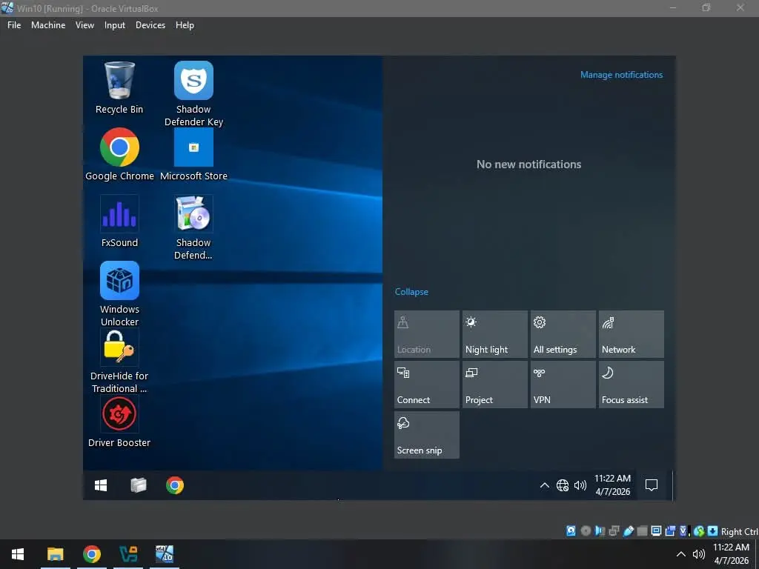Click VirtualBox shared folders indicator
The image size is (759, 569).
pyautogui.click(x=643, y=530)
